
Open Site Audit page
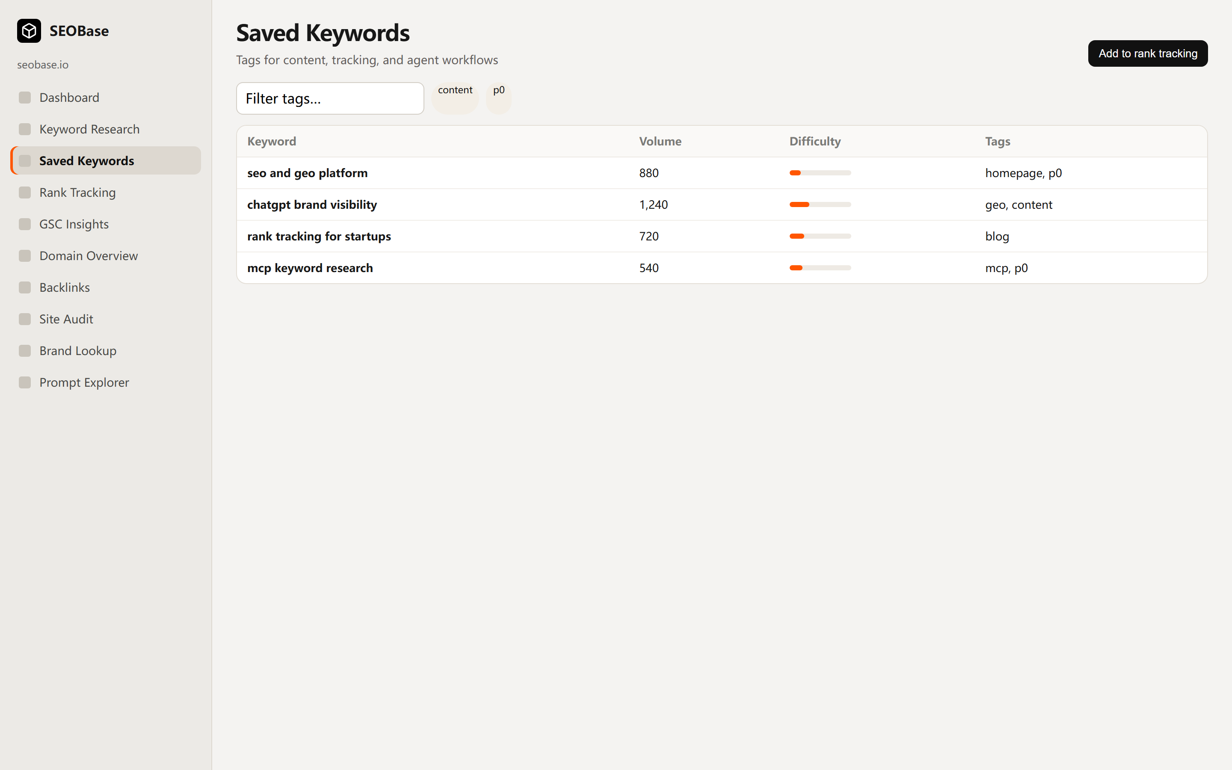click(106, 319)
